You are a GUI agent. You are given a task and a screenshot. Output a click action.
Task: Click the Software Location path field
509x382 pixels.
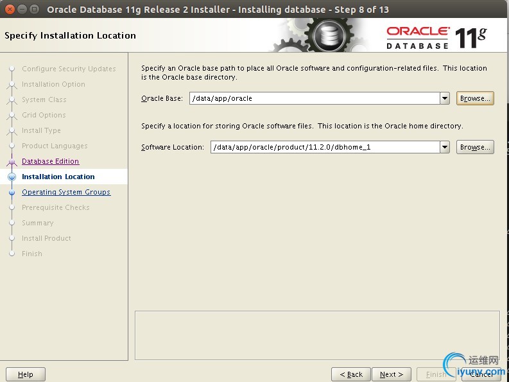point(325,147)
